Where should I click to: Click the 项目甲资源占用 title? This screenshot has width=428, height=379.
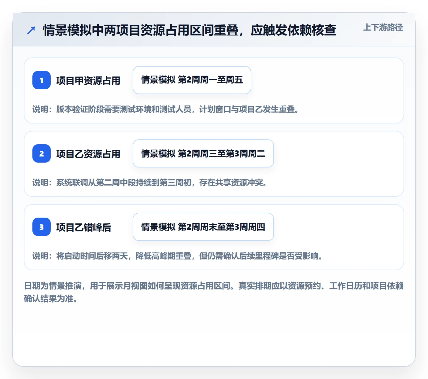(88, 81)
